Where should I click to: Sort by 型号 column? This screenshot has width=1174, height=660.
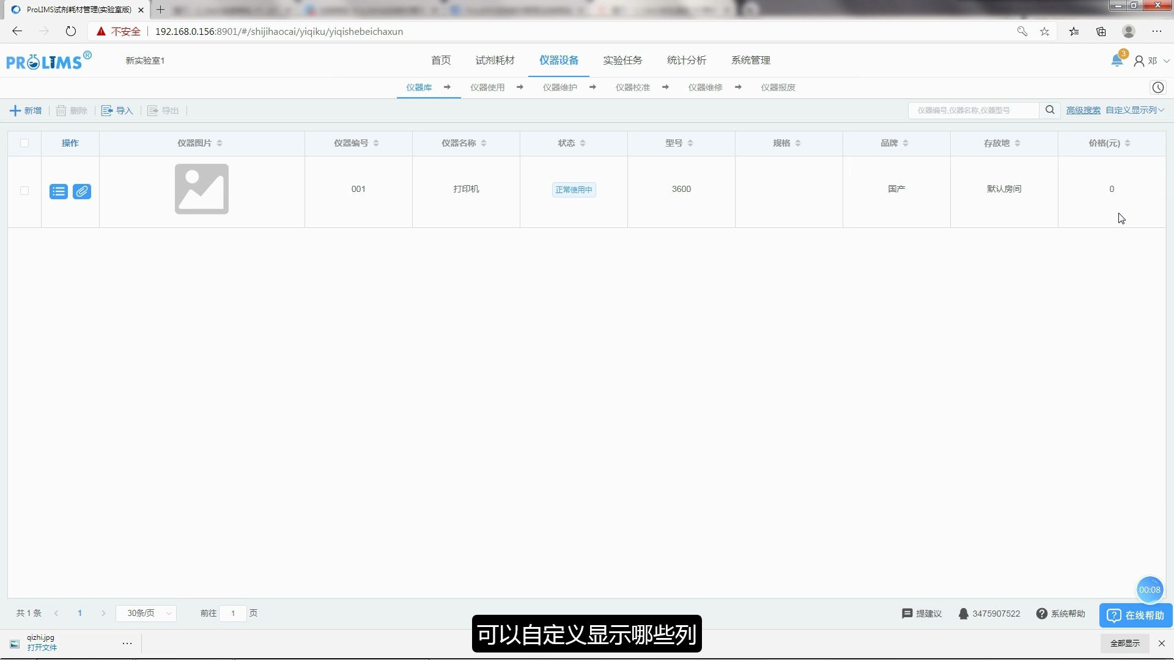(x=690, y=143)
